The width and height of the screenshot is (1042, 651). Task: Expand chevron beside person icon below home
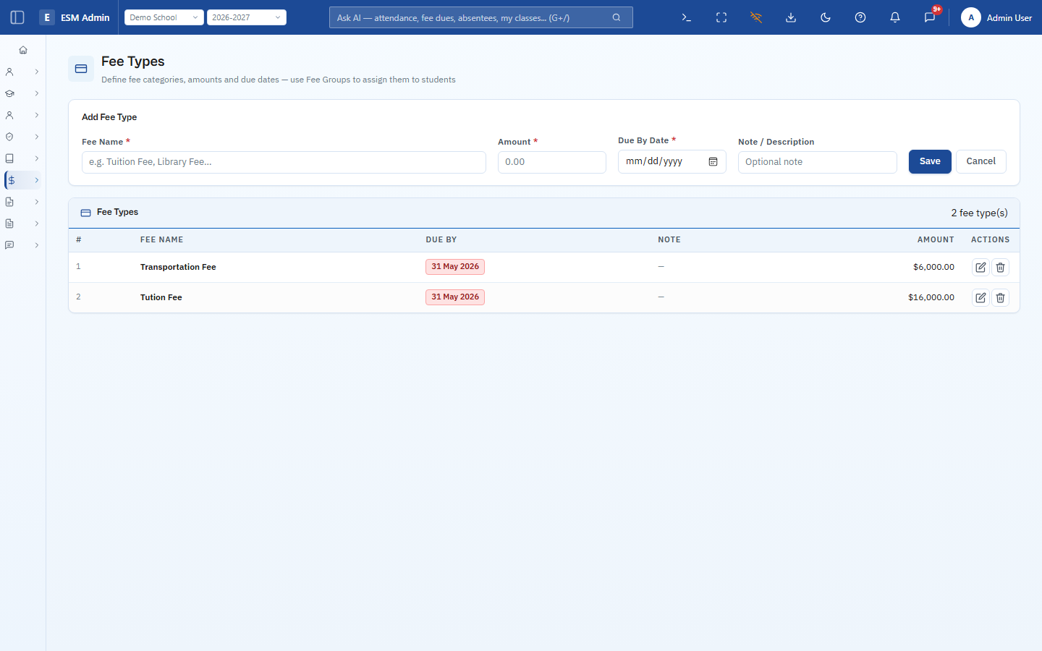[x=37, y=72]
